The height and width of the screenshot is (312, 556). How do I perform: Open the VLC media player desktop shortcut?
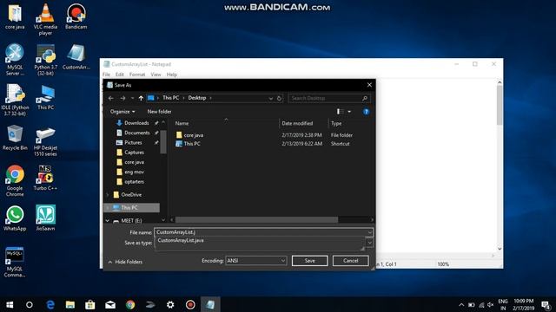click(45, 18)
